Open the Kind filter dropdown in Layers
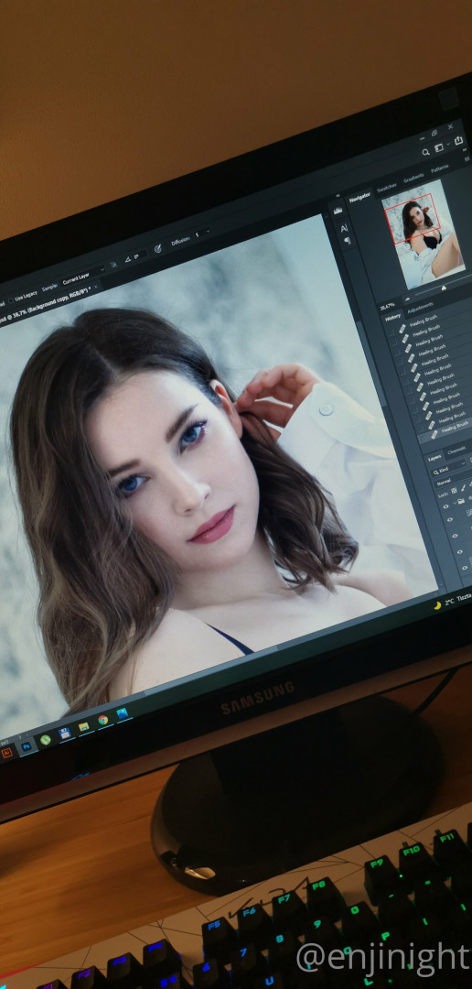The height and width of the screenshot is (989, 472). (x=448, y=469)
